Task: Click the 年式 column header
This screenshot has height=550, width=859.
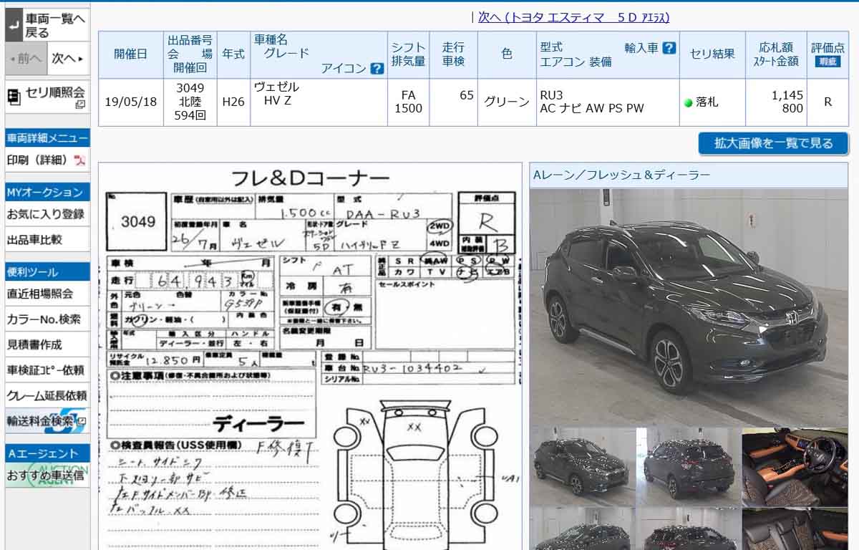Action: [x=233, y=54]
